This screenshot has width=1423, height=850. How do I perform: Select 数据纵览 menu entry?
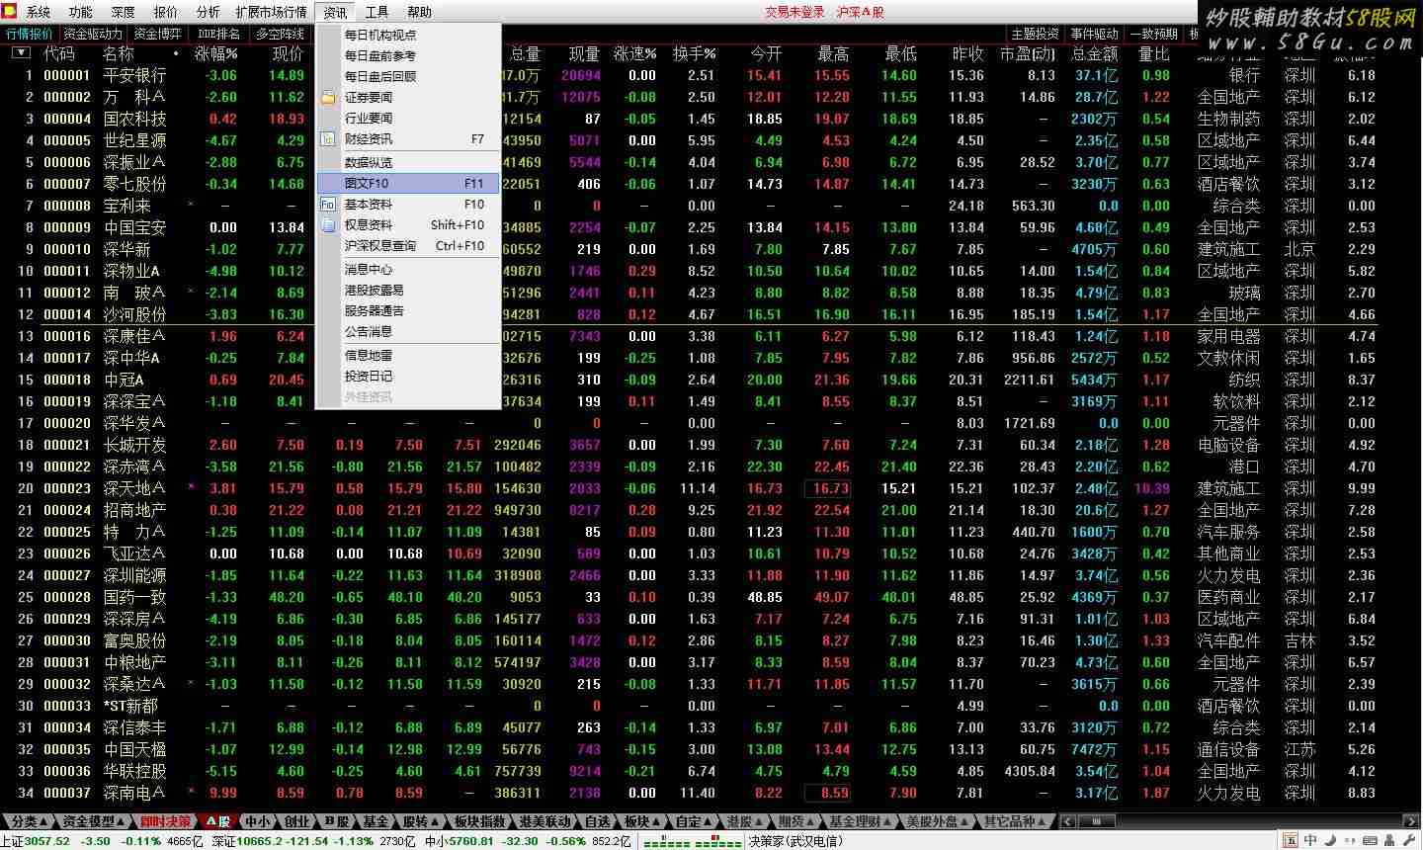tap(408, 162)
